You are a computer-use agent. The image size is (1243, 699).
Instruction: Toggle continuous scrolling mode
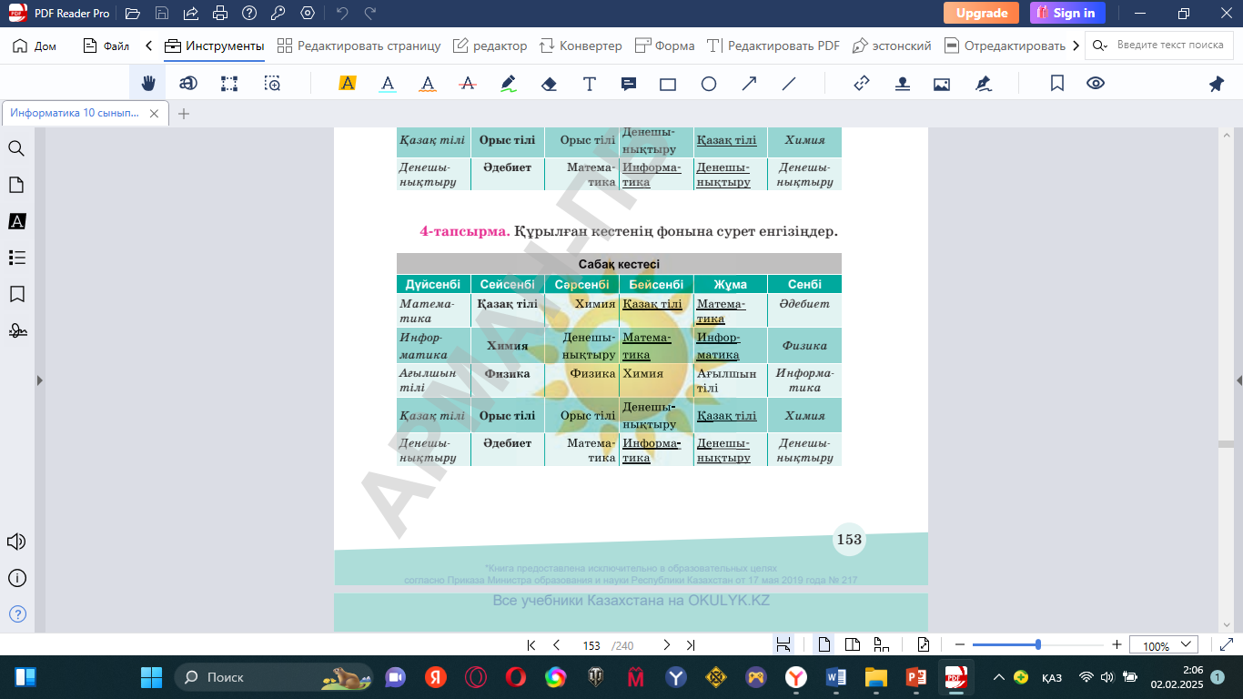882,645
